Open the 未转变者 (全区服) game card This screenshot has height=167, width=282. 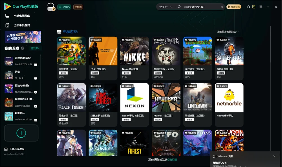(71, 58)
